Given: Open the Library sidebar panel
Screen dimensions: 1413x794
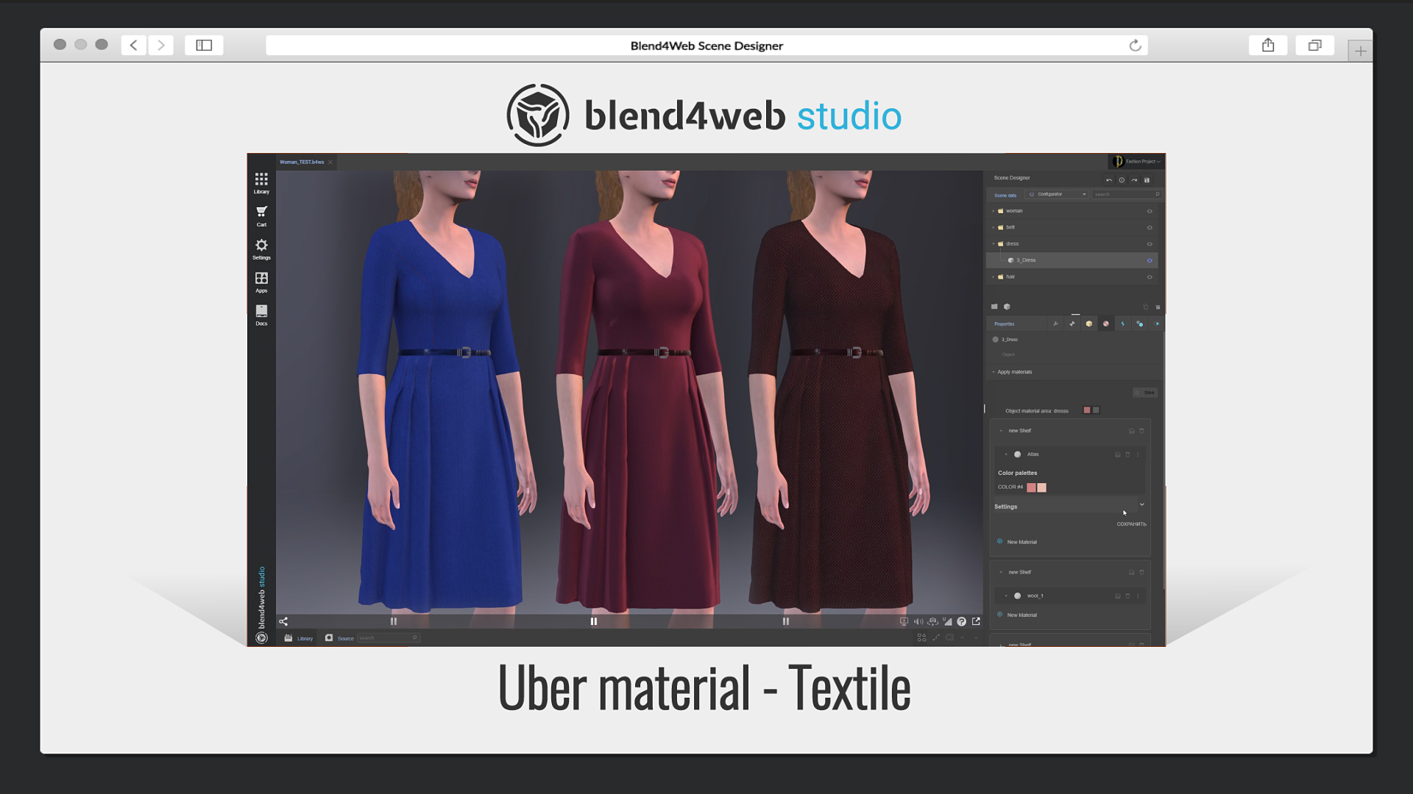Looking at the screenshot, I should pyautogui.click(x=261, y=183).
